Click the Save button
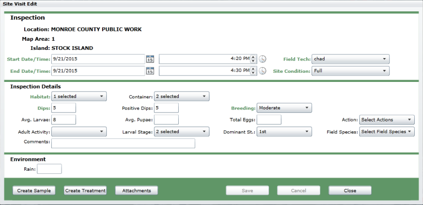Viewport: 423px width, 205px height. pos(247,190)
